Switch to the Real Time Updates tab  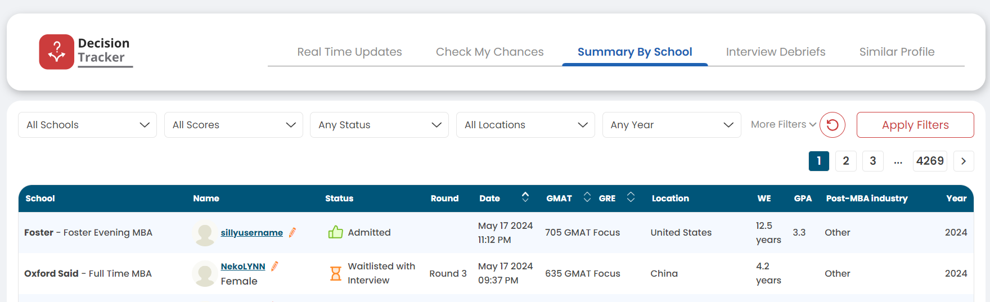(349, 52)
